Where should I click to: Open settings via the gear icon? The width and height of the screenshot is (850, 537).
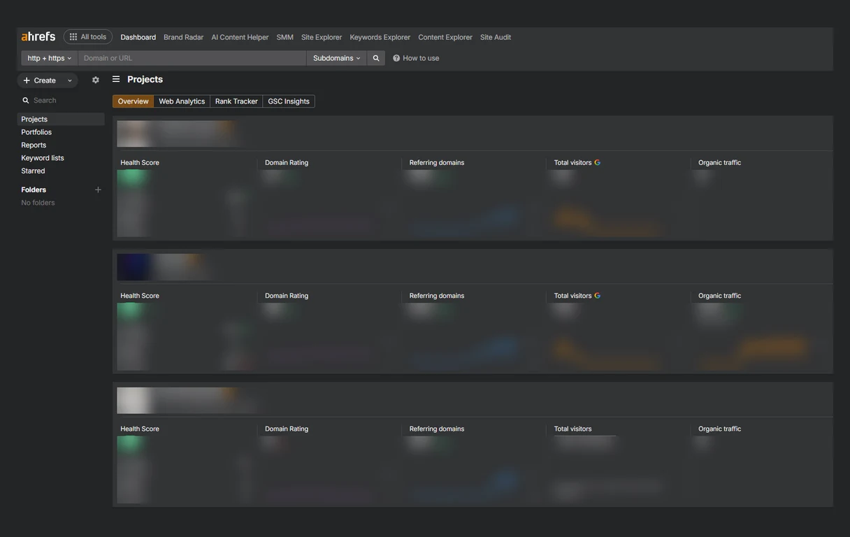96,80
